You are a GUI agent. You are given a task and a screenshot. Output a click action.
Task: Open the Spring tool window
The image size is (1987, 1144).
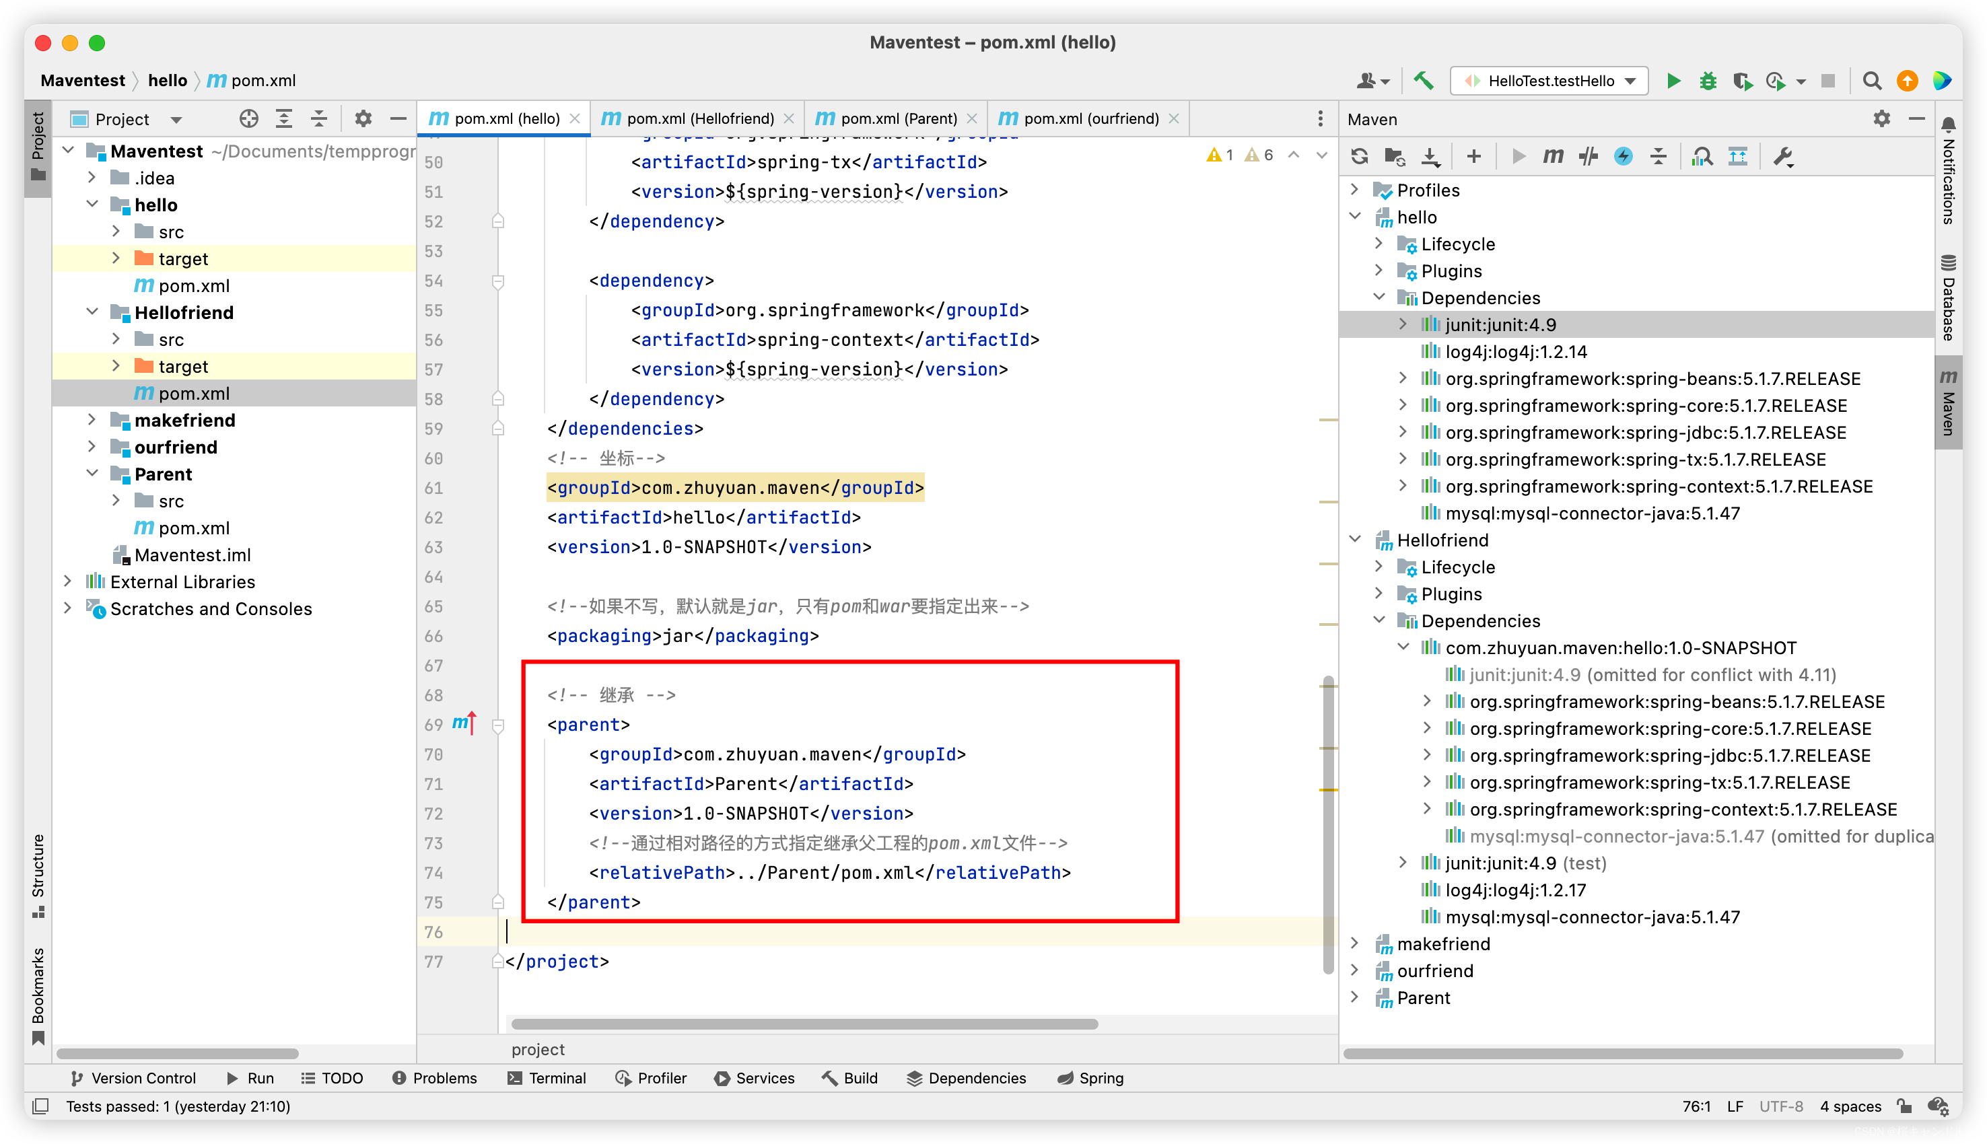coord(1090,1077)
